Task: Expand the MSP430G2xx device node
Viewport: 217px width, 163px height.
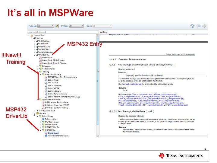Action: [x=35, y=47]
